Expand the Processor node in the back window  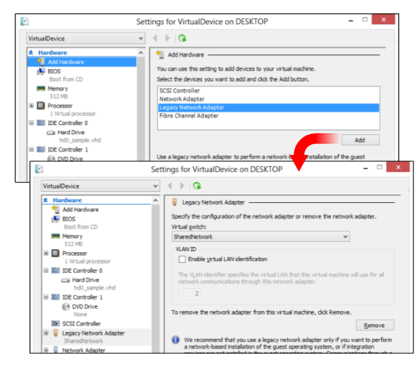click(x=31, y=105)
